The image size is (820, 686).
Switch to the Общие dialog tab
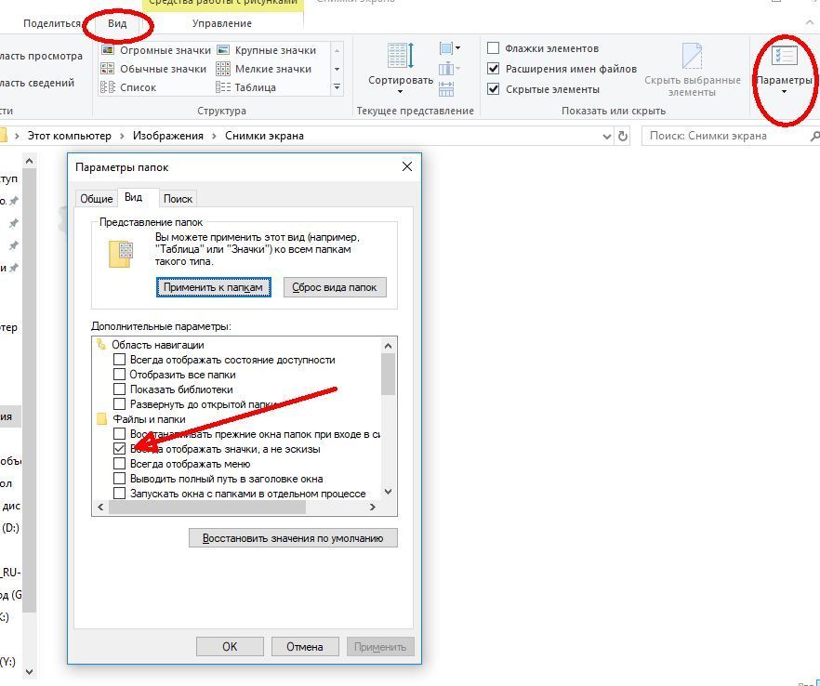(97, 198)
